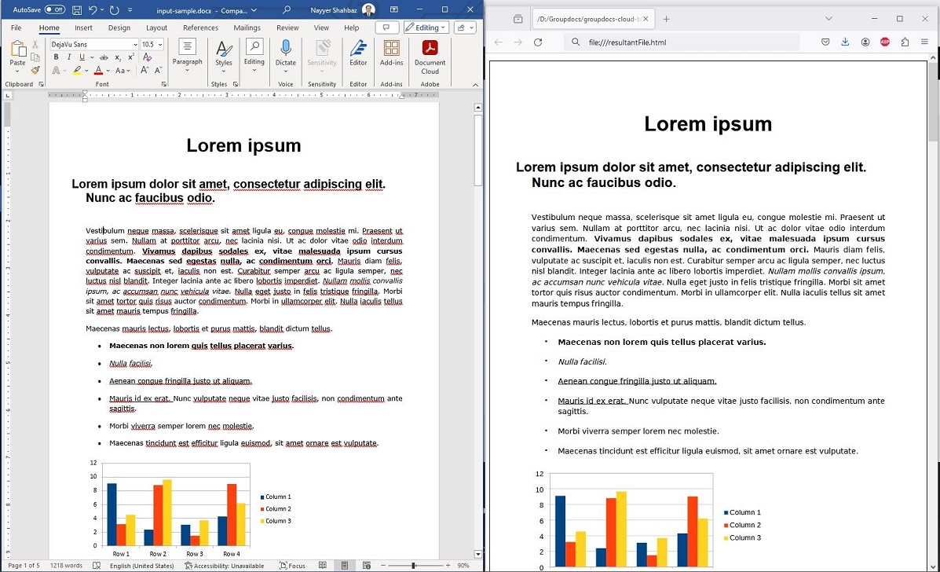Toggle the AutoSave switch in Word
This screenshot has width=940, height=572.
click(54, 9)
